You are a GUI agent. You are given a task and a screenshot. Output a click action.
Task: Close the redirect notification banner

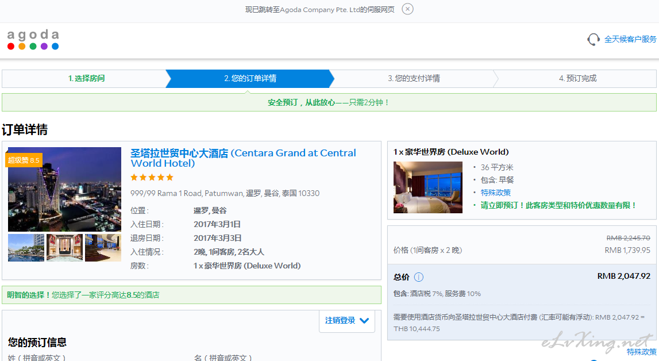407,9
